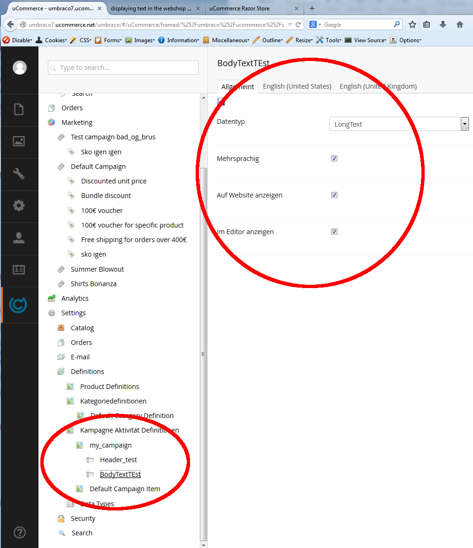Viewport: 473px width, 548px height.
Task: Select Header_test in the tree
Action: tap(119, 460)
